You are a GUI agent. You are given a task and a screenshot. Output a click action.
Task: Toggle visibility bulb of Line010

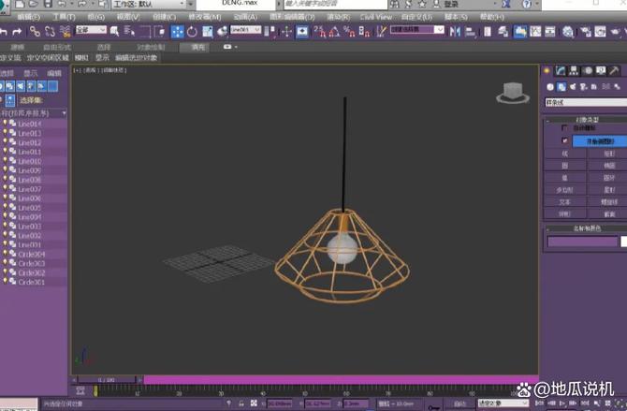6,161
